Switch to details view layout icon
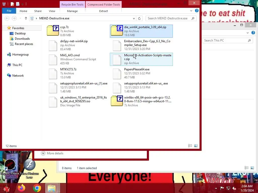This screenshot has width=258, height=193. click(x=190, y=146)
